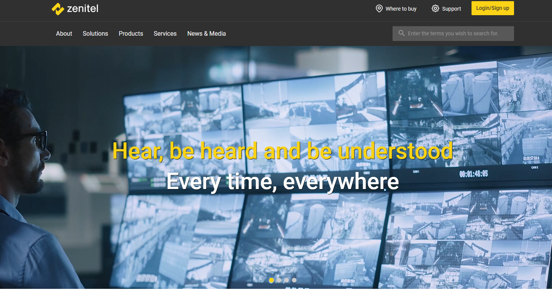The image size is (552, 290).
Task: Click the magnifier icon in the search bar
Action: click(401, 33)
